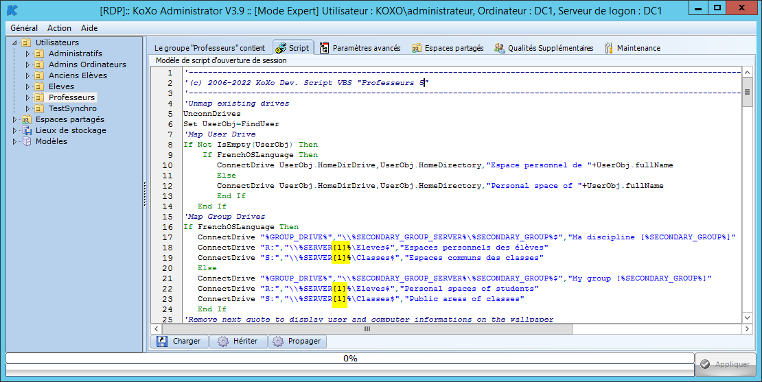Select the Eleves group

point(61,86)
